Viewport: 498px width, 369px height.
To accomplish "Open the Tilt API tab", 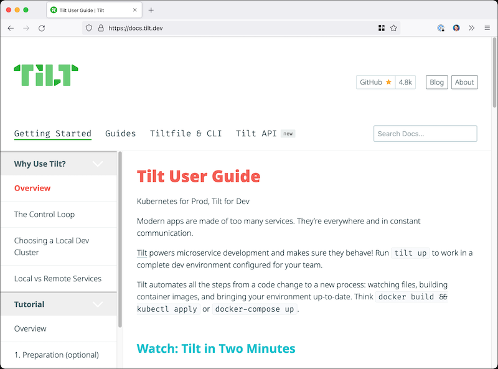I will [256, 133].
